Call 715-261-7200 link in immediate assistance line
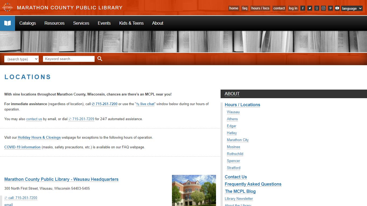Viewport: 367px width, 206px height. (x=105, y=104)
